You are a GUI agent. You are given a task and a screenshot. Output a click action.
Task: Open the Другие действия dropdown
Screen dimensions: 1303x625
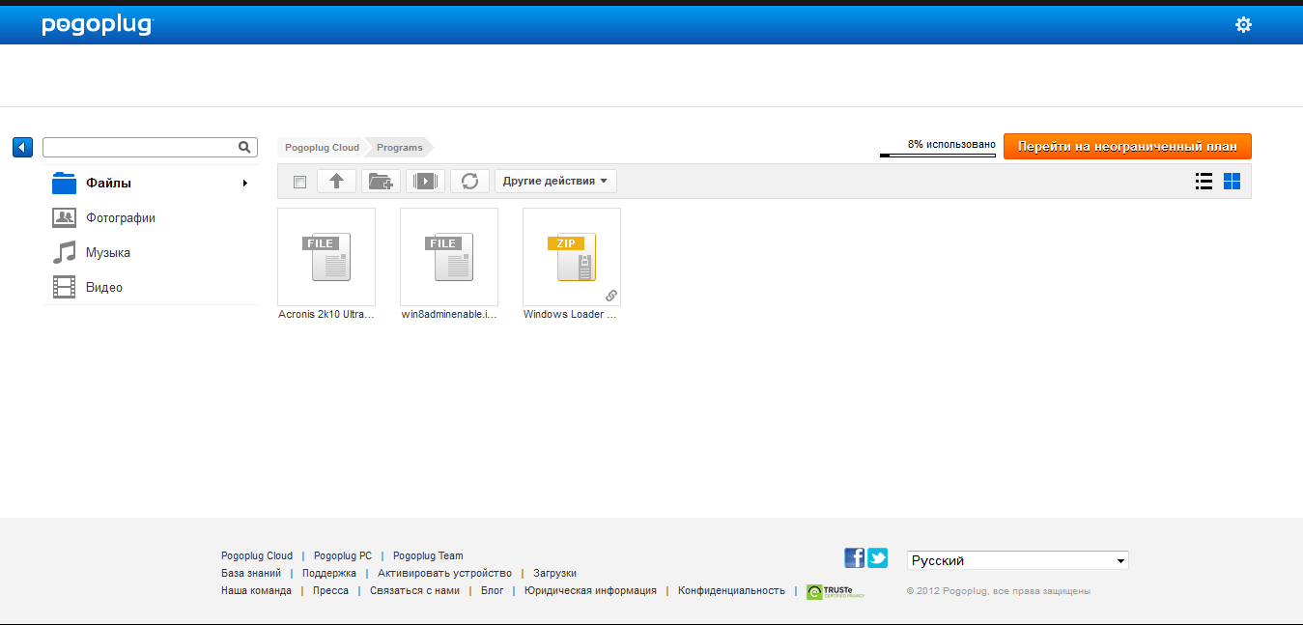[x=555, y=181]
